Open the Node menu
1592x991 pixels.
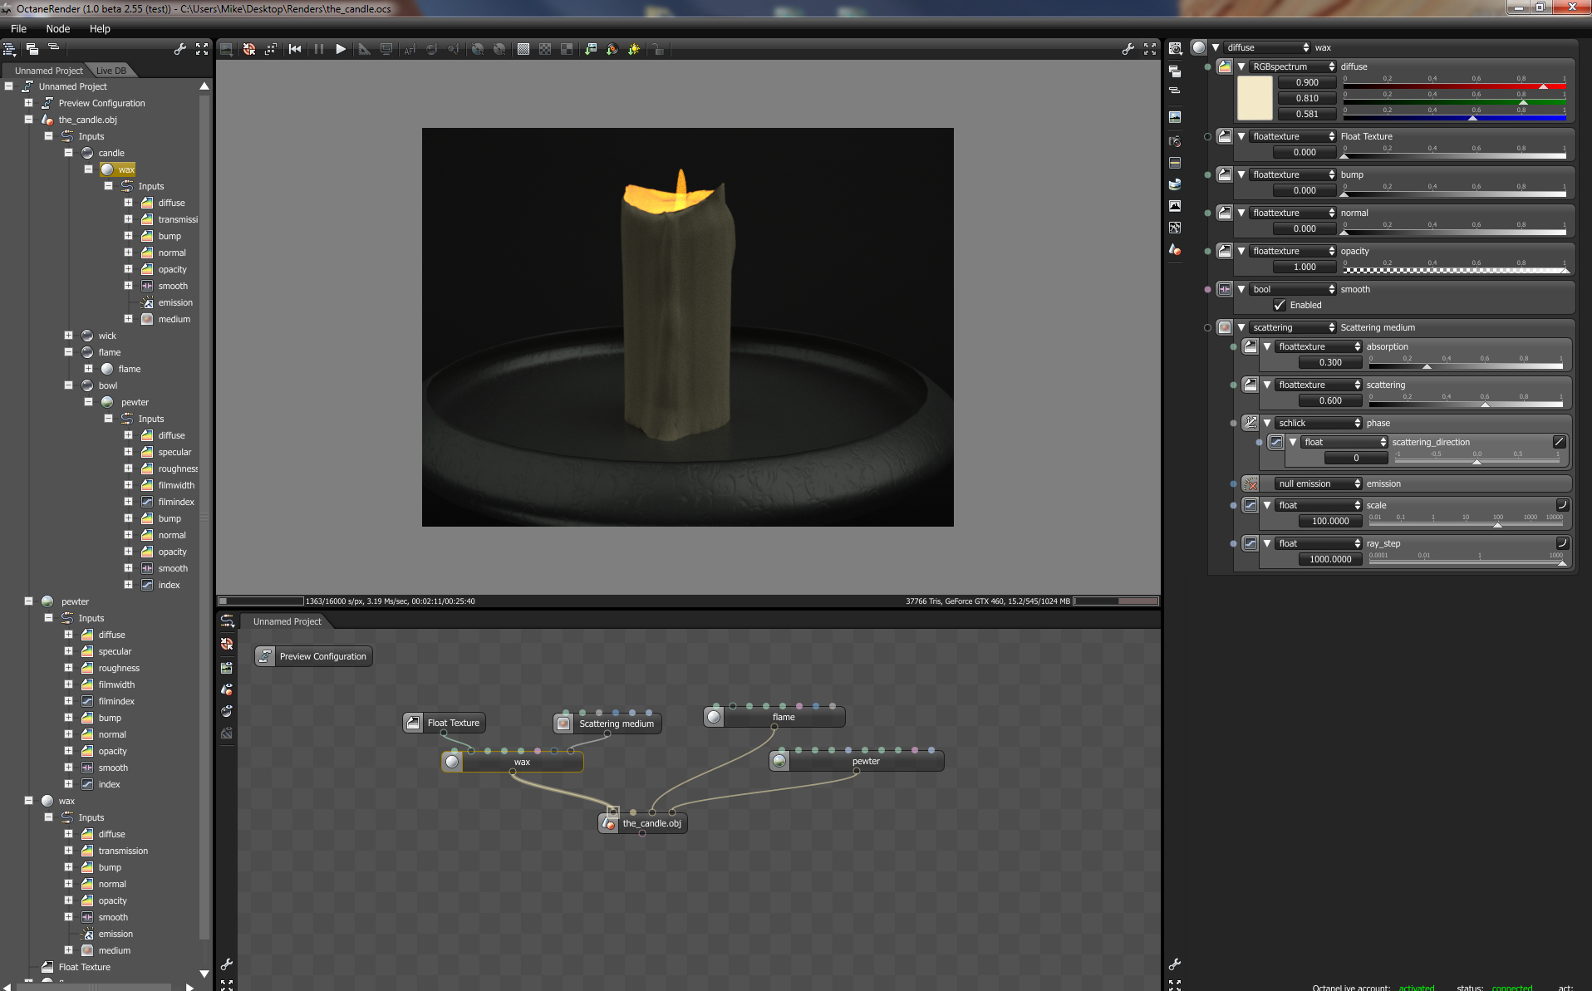coord(58,28)
